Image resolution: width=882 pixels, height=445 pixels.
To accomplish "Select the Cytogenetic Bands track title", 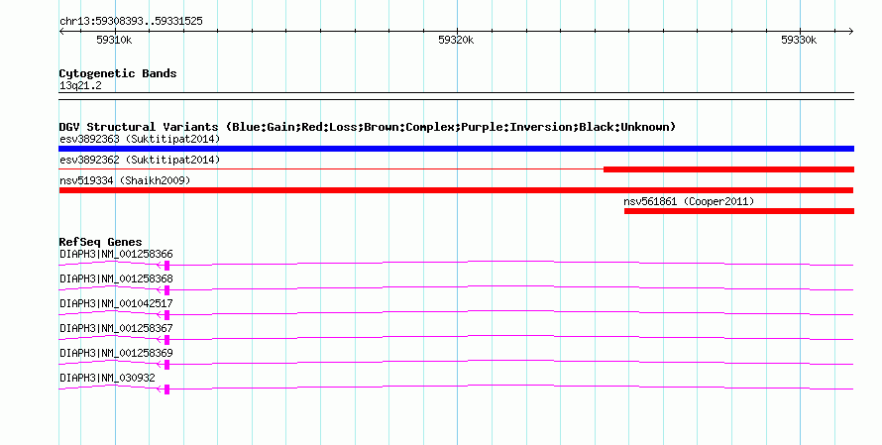I will tap(118, 73).
